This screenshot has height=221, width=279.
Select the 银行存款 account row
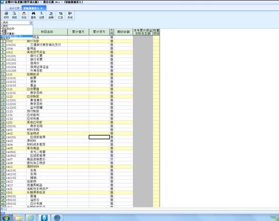pos(67,41)
